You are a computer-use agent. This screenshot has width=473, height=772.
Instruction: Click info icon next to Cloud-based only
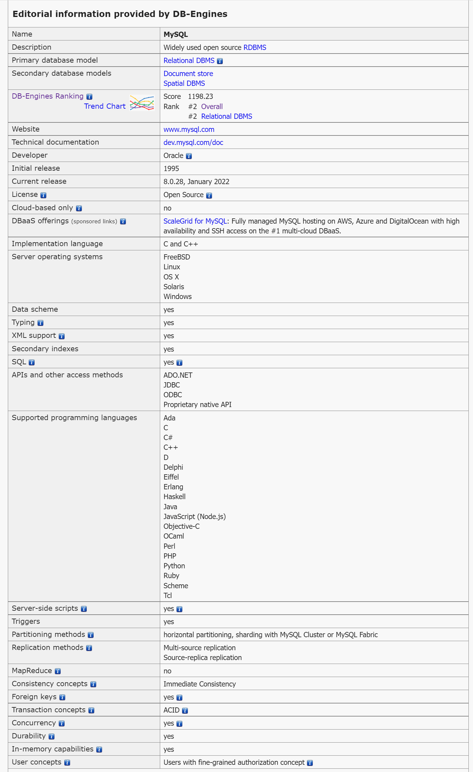79,208
